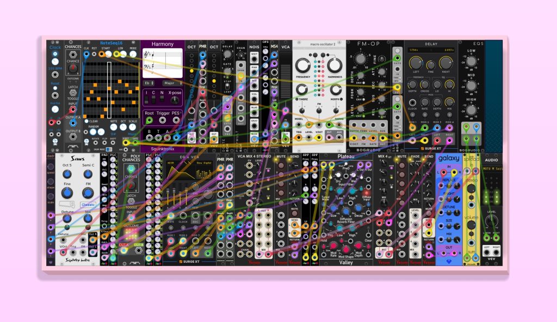
Task: Click the MORPH knob on macro oscillator 2
Action: click(336, 90)
